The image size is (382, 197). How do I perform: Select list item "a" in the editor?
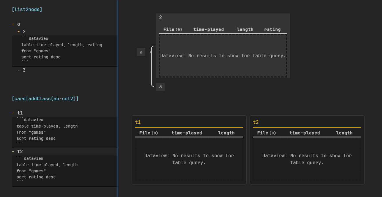tap(19, 24)
